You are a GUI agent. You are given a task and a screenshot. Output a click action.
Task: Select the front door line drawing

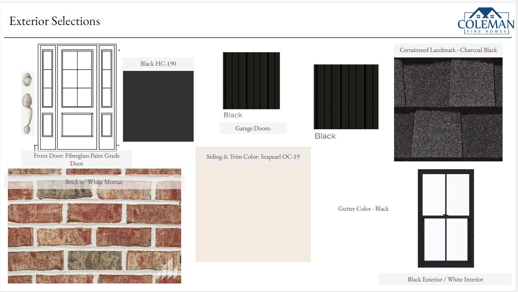pos(77,97)
